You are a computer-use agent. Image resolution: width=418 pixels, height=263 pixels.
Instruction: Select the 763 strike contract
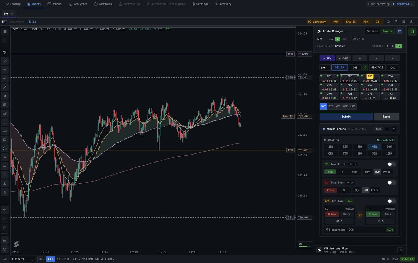tap(370, 78)
